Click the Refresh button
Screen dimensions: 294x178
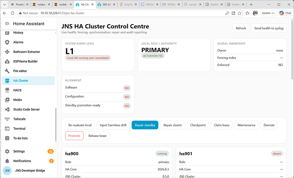(x=241, y=28)
